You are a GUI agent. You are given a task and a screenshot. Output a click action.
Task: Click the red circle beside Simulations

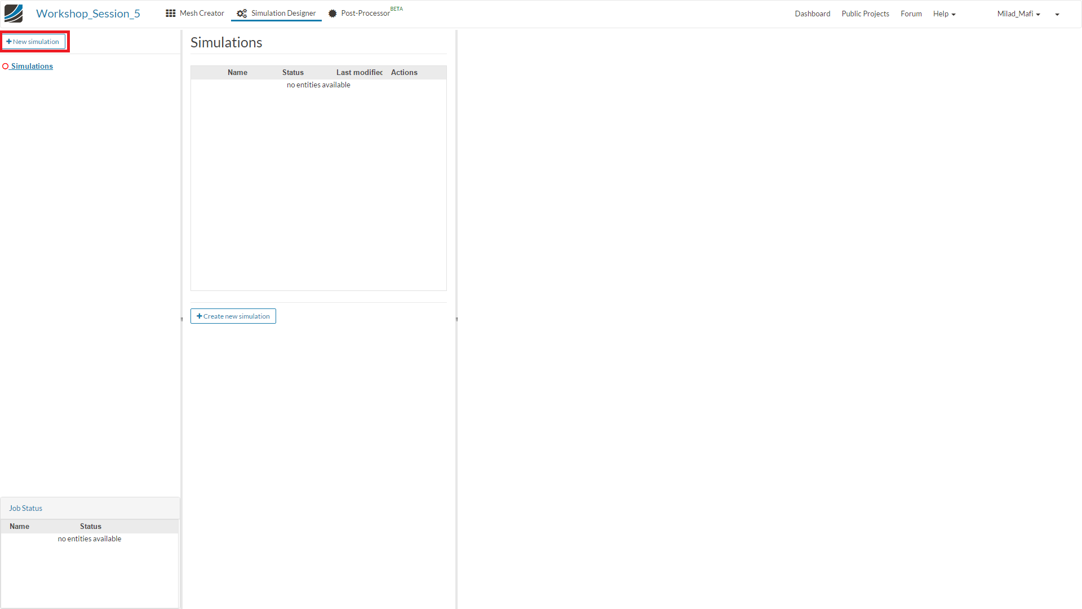coord(6,67)
